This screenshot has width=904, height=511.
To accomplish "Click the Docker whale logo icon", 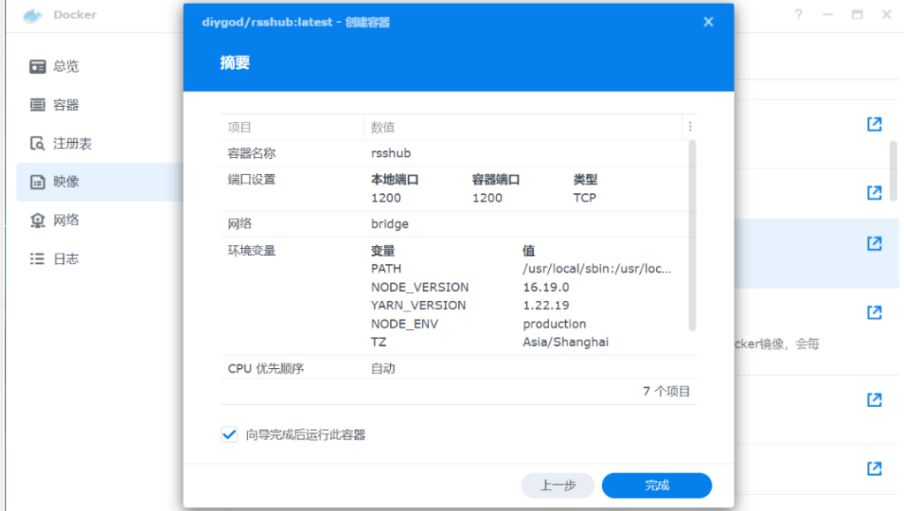I will (33, 15).
